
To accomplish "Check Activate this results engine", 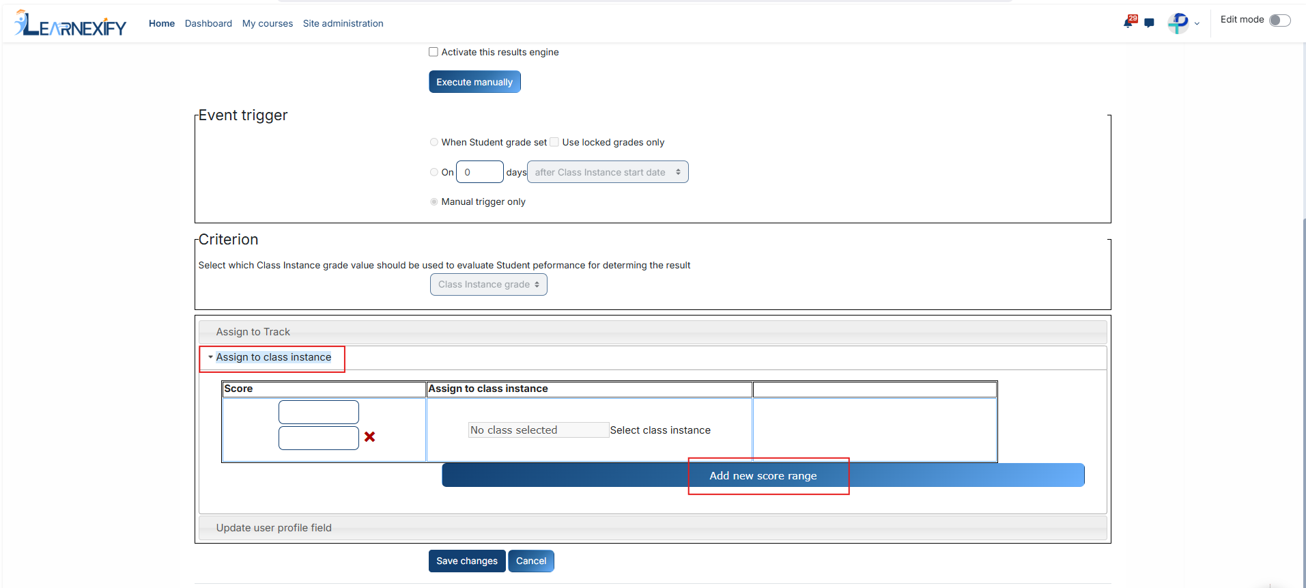I will 433,52.
